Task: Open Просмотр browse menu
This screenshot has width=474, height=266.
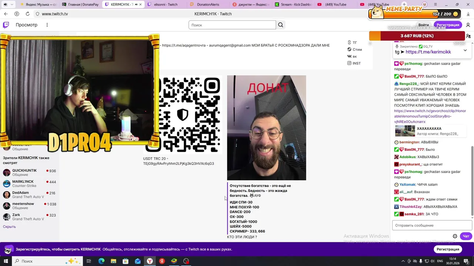Action: (x=26, y=25)
